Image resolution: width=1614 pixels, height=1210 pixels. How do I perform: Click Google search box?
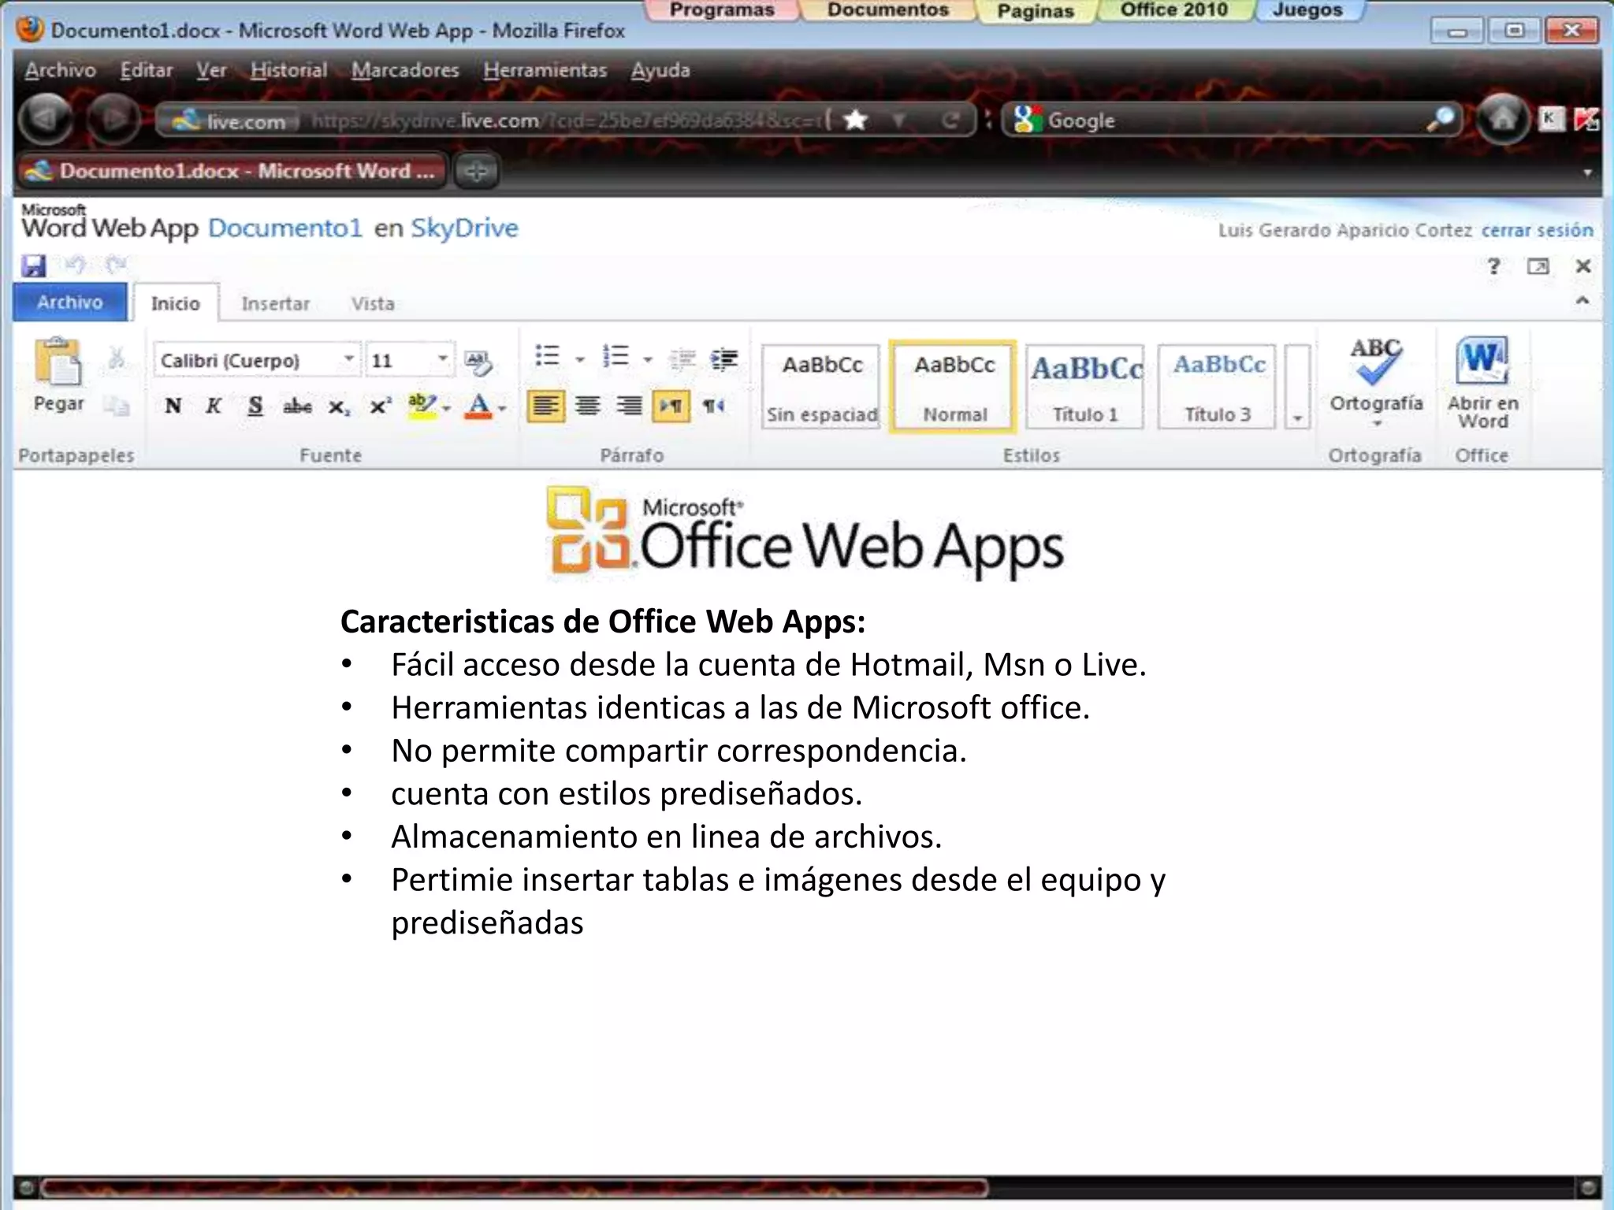click(x=1233, y=121)
